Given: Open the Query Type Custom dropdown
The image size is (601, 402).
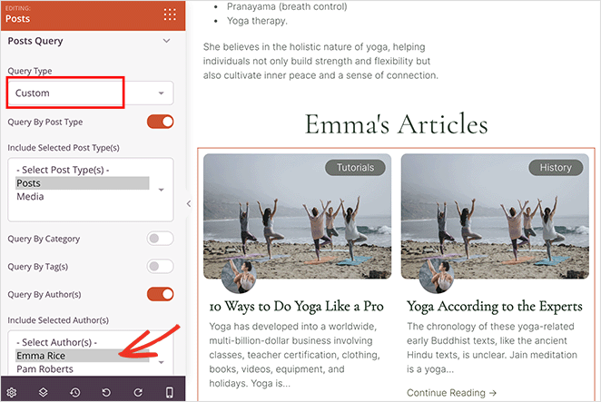Looking at the screenshot, I should [x=91, y=93].
